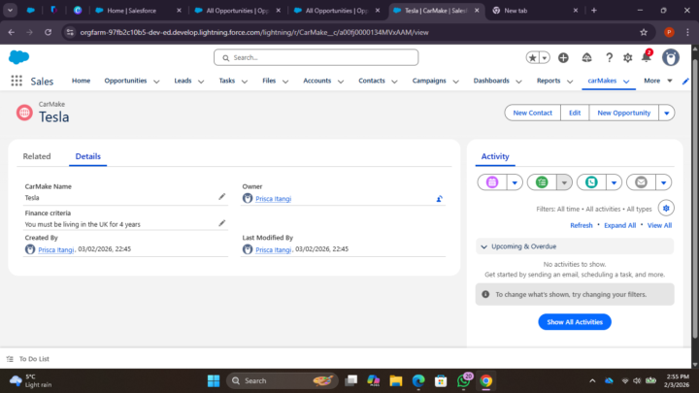Expand the Accounts nav dropdown
The image size is (699, 393).
(341, 82)
